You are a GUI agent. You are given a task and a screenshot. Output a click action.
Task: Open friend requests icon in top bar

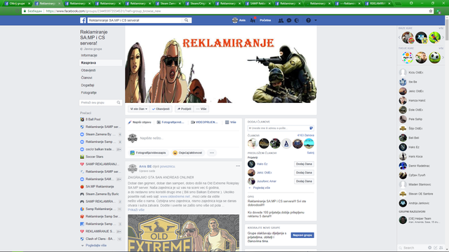click(x=281, y=20)
